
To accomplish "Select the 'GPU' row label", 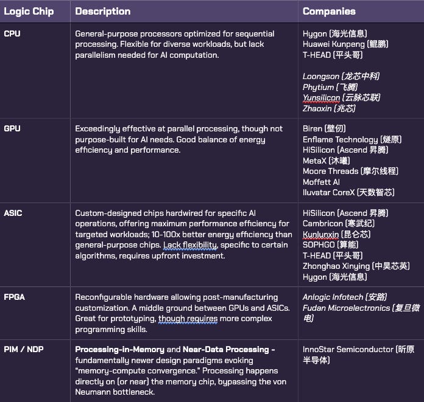I will click(12, 128).
